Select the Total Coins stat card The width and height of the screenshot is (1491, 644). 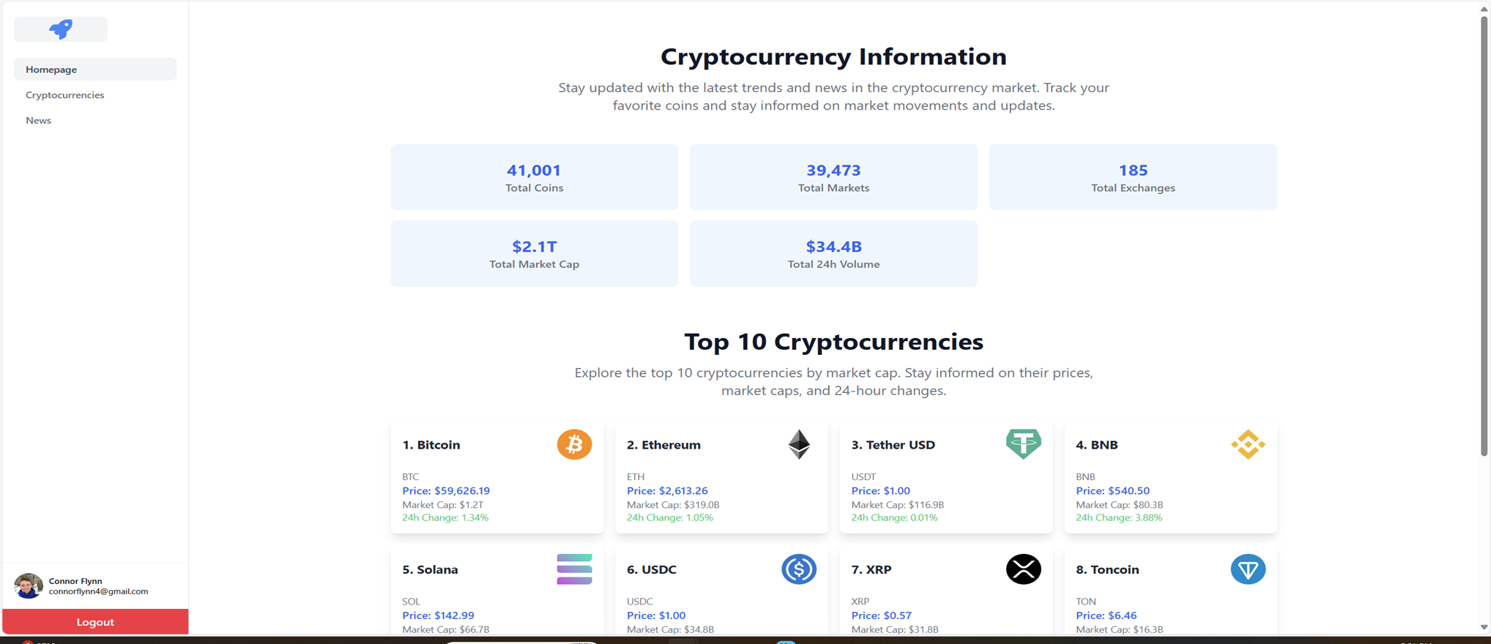tap(534, 177)
